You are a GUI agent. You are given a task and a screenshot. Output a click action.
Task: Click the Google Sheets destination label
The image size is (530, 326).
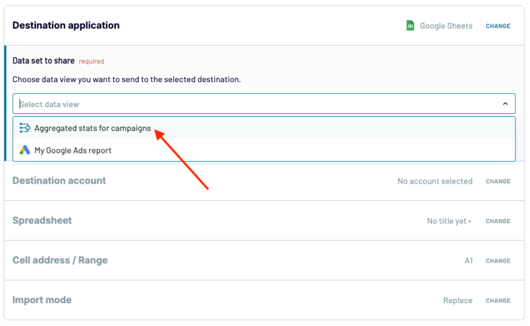[446, 26]
